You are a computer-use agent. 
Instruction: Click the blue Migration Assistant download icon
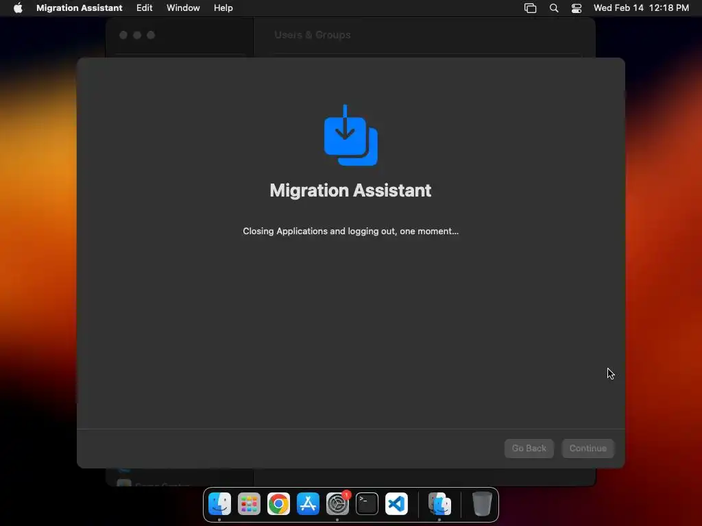coord(350,135)
